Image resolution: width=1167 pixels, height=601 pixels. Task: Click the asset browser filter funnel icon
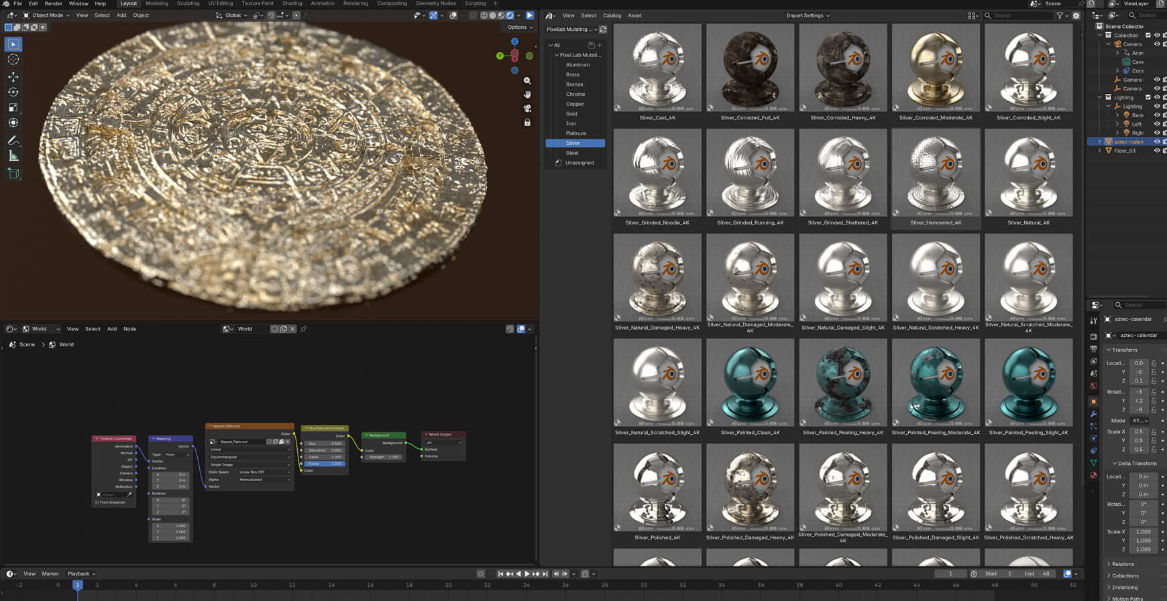click(1060, 15)
